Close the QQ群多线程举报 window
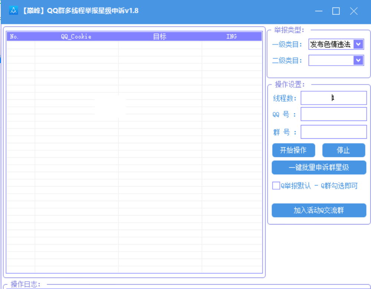 [x=354, y=11]
